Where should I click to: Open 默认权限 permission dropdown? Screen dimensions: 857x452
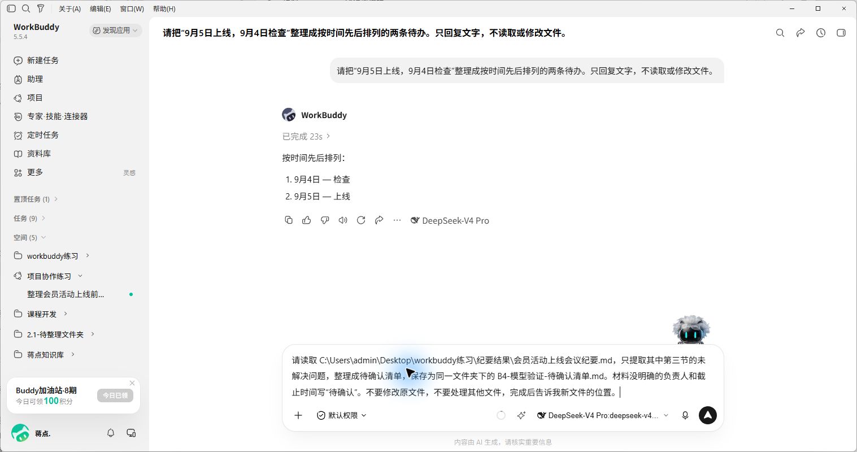[x=341, y=415]
